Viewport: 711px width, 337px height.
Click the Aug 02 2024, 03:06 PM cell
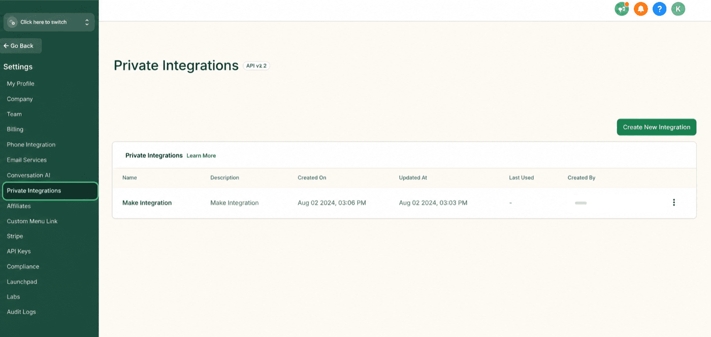[x=332, y=203]
